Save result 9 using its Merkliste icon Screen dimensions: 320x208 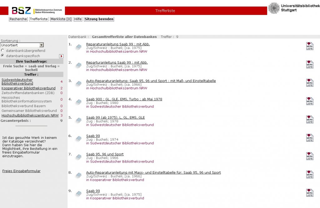pyautogui.click(x=310, y=193)
